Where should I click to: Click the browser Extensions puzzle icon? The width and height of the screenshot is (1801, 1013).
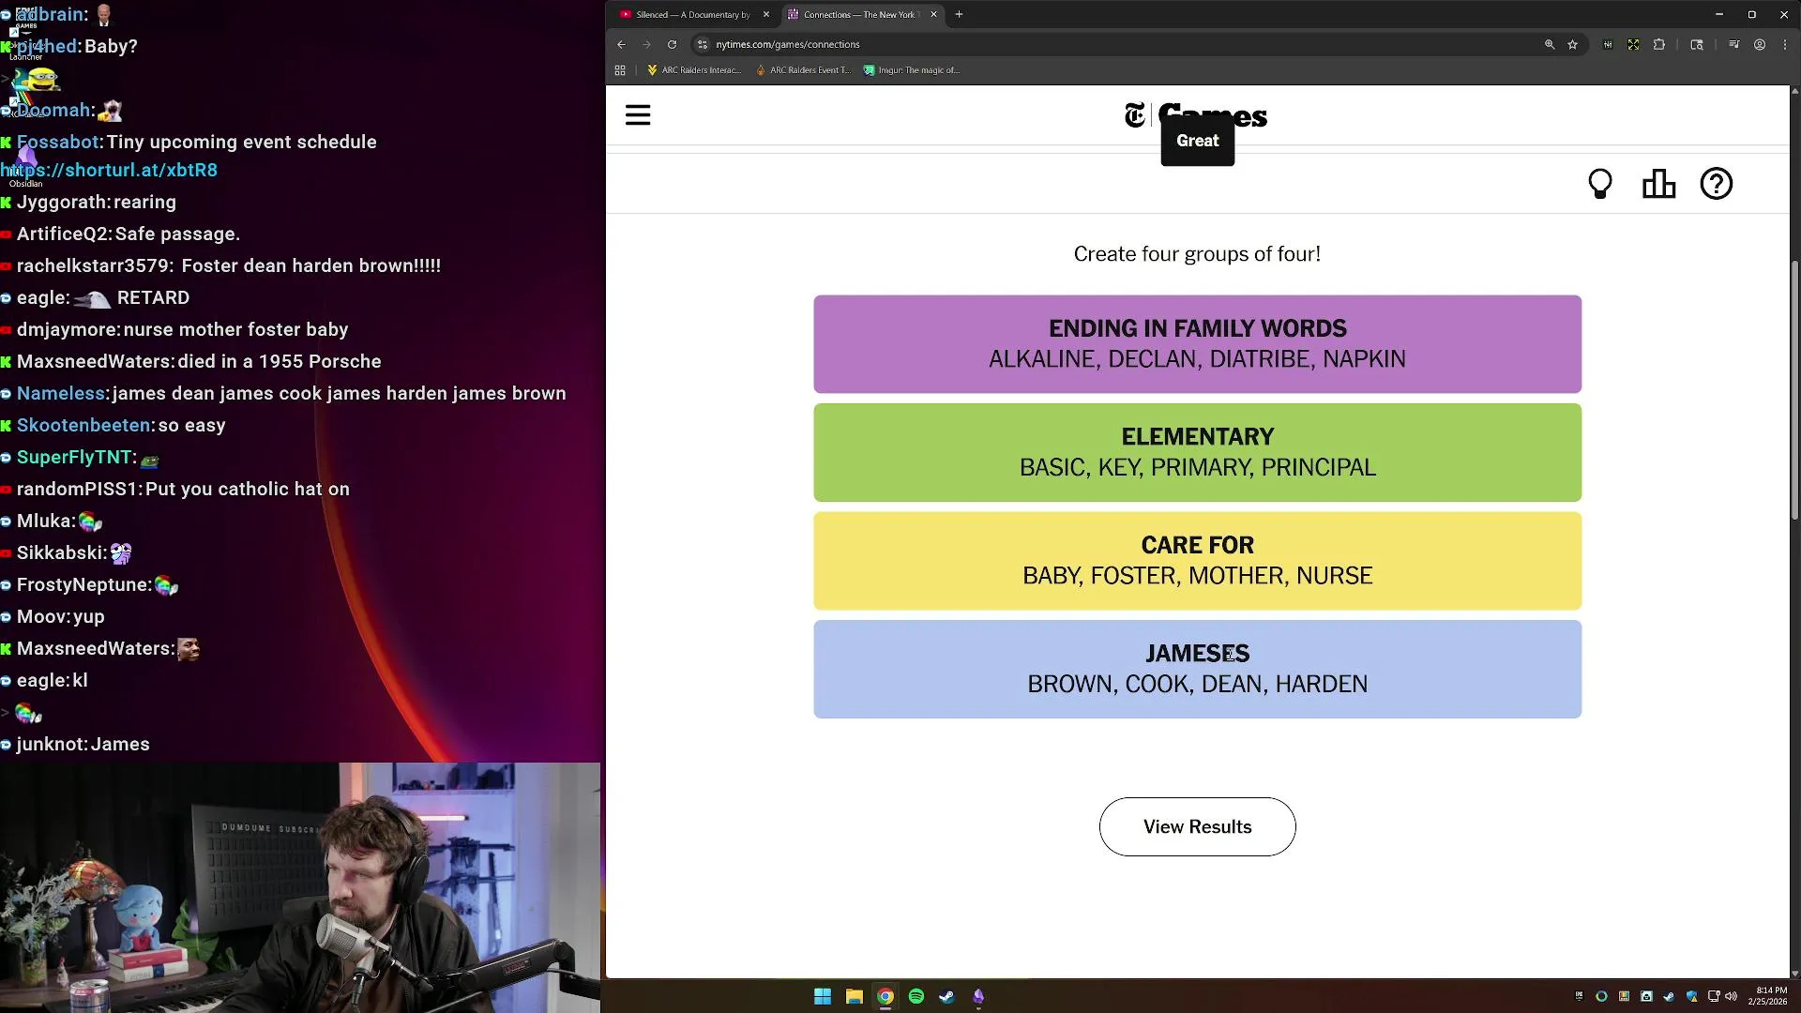pyautogui.click(x=1659, y=44)
